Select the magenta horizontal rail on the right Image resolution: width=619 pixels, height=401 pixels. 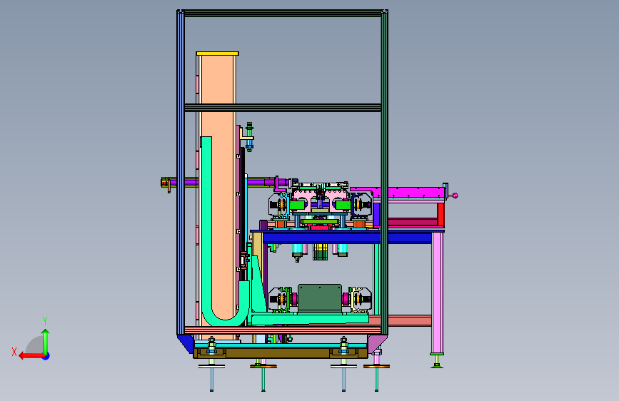[398, 193]
